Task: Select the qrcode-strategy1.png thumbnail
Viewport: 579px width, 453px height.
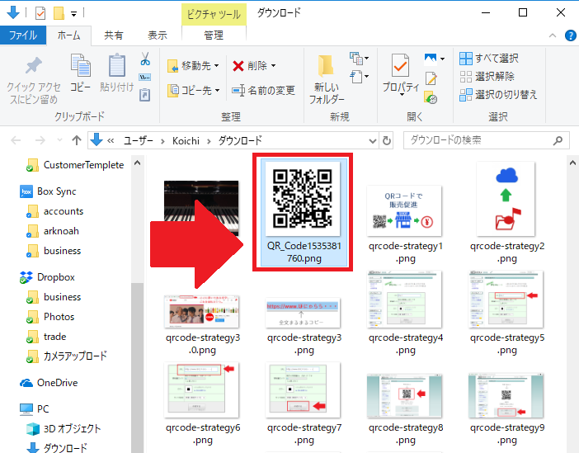Action: tap(406, 210)
